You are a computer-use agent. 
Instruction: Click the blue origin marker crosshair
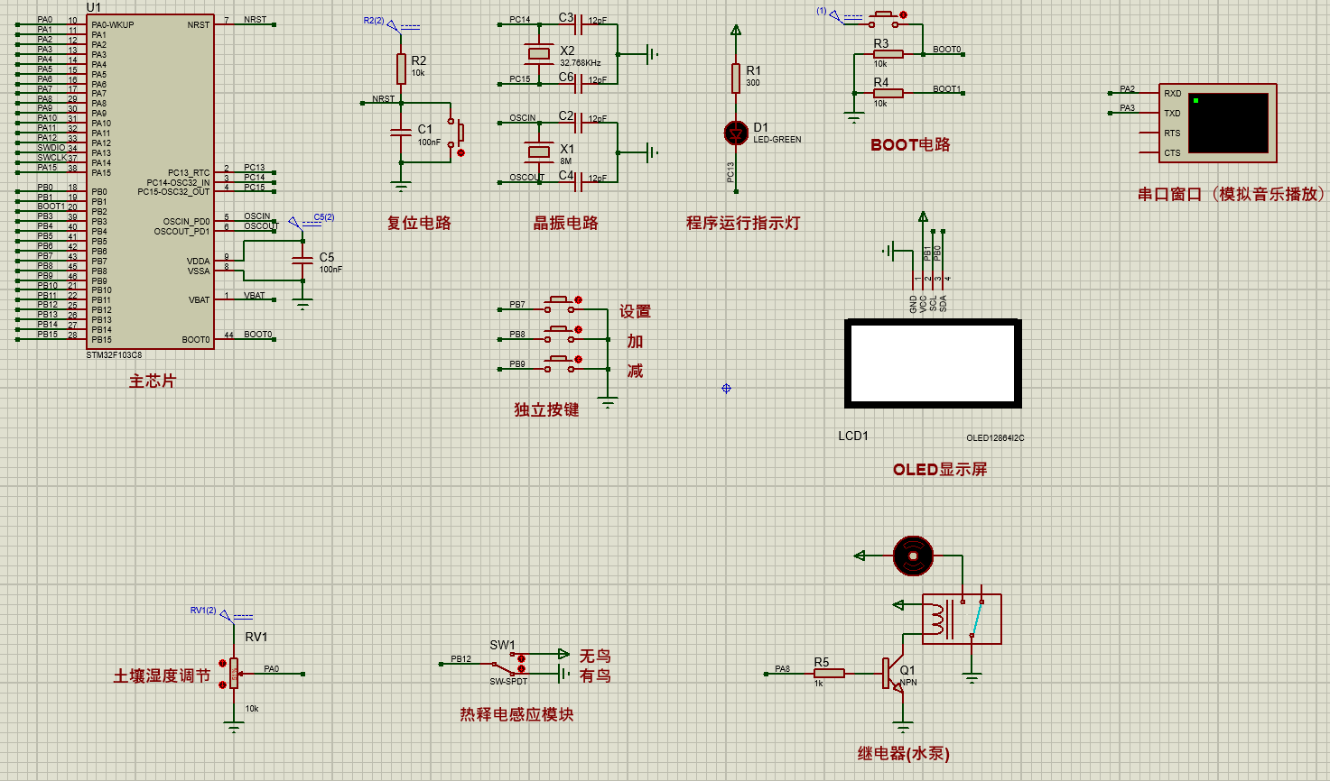click(726, 388)
